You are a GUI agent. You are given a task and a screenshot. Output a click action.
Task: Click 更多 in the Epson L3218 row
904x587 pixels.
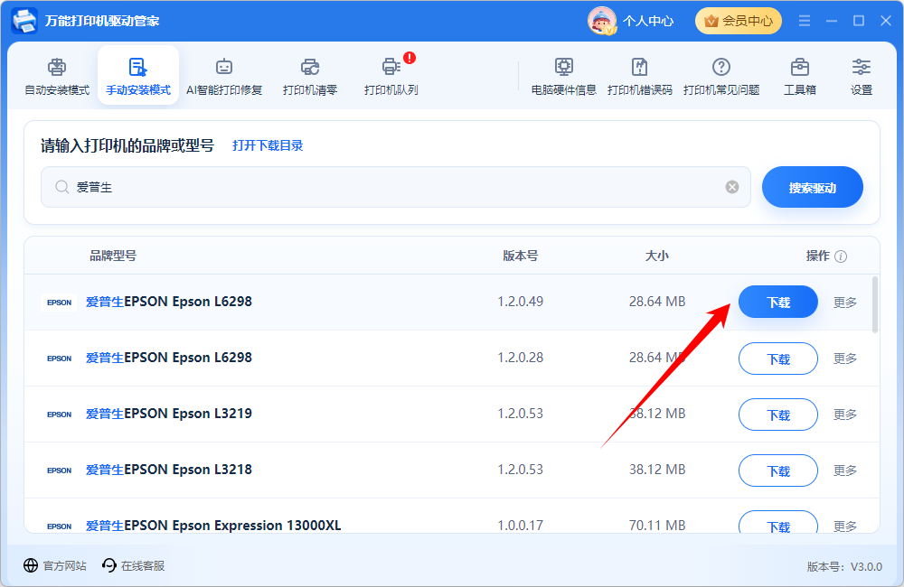coord(845,471)
